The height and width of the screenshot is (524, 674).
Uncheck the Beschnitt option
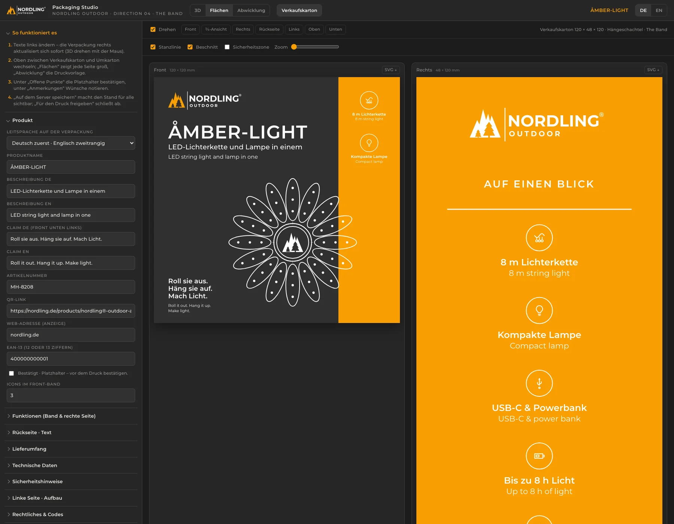click(x=190, y=47)
